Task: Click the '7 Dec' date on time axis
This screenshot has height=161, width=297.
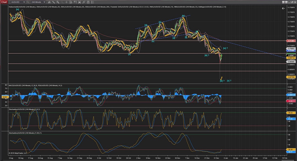Action: tap(187, 158)
